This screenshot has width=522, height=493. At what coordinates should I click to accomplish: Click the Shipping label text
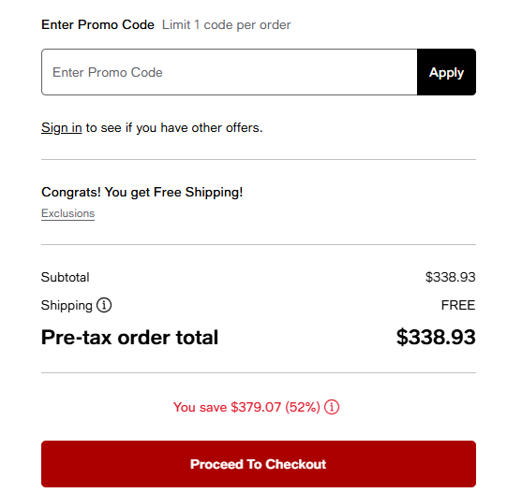(67, 305)
